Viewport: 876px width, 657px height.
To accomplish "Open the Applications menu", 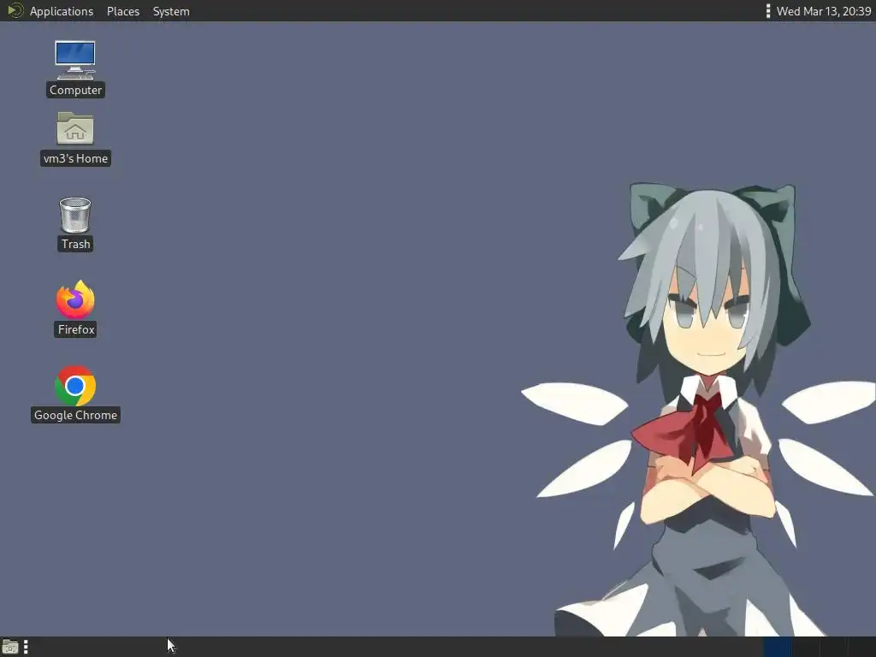I will (x=62, y=11).
